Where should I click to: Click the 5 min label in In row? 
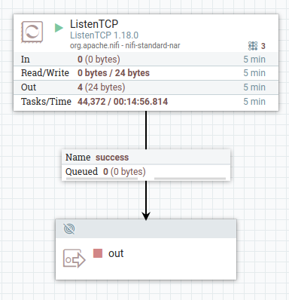(254, 60)
